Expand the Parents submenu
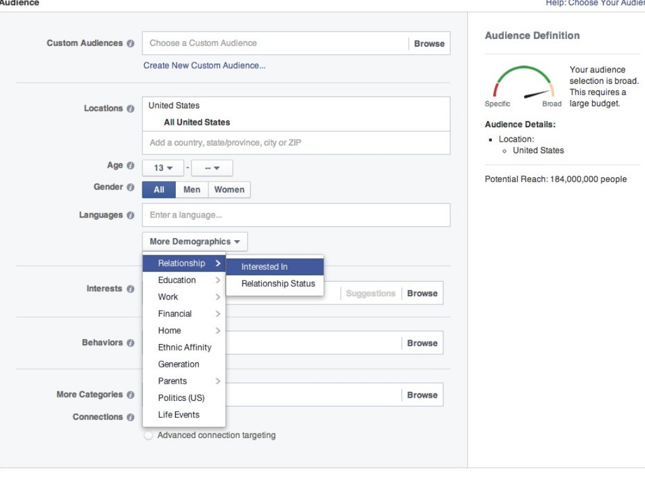645x484 pixels. 185,381
